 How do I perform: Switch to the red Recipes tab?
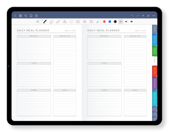point(155,71)
